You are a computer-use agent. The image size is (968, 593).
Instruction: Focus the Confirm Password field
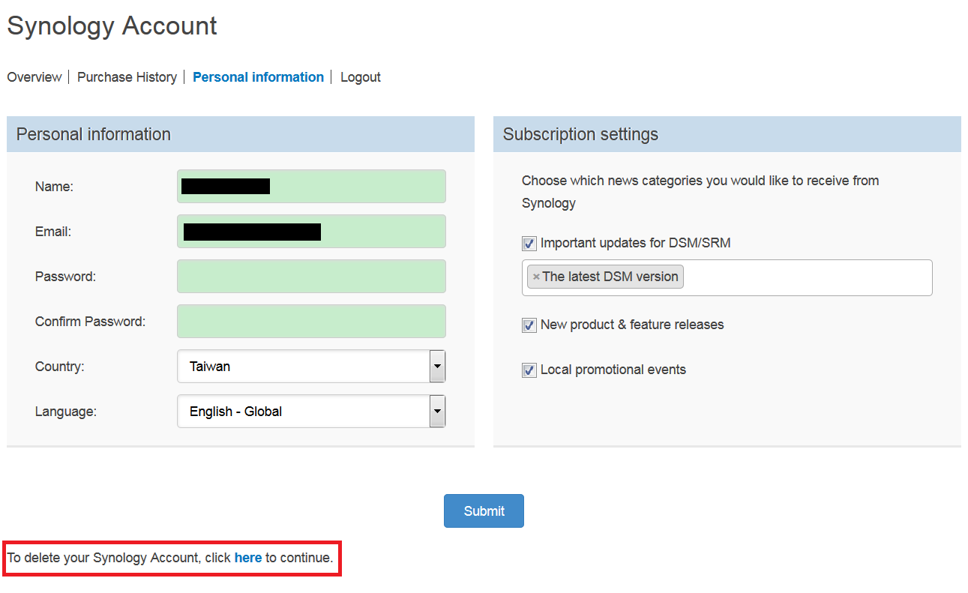(311, 322)
